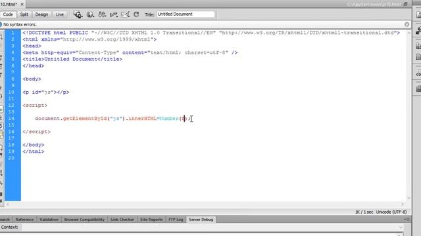Select the 10.html file tab
421x236 pixels.
point(9,5)
